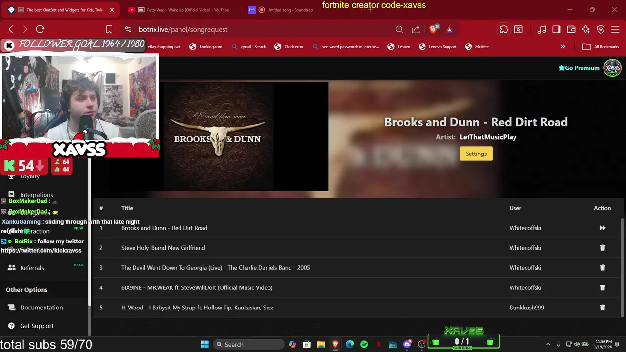Open song request Settings button

(476, 154)
